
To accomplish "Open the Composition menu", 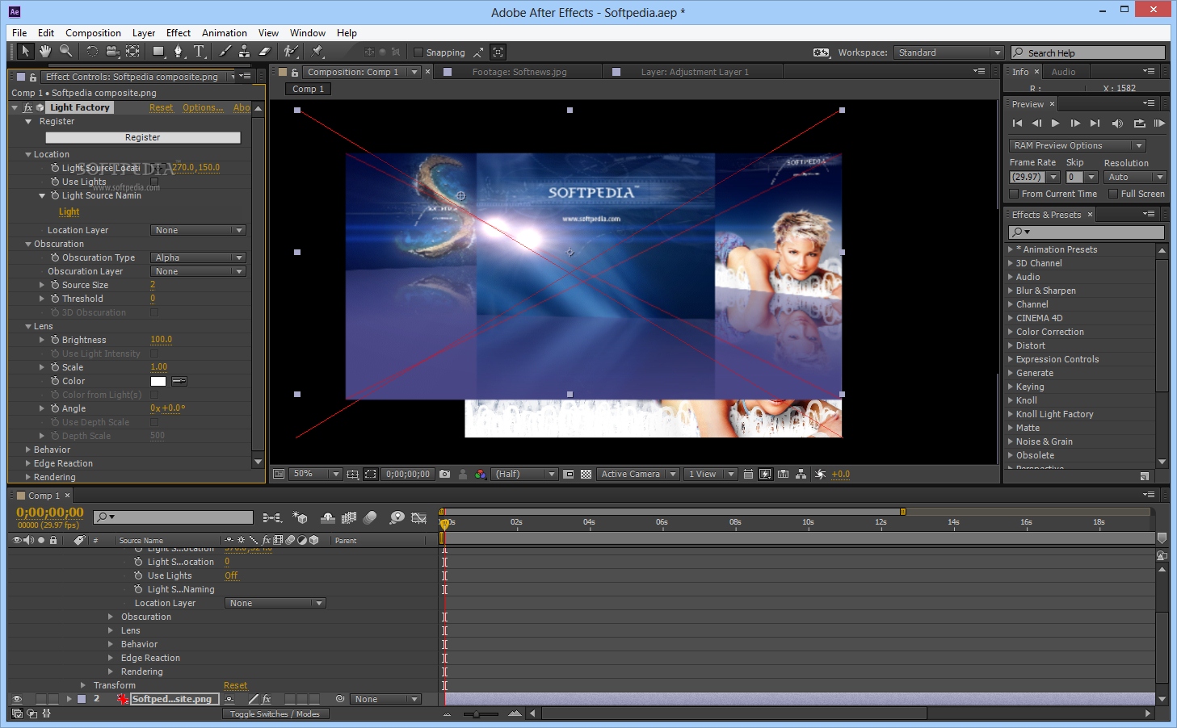I will [x=93, y=33].
